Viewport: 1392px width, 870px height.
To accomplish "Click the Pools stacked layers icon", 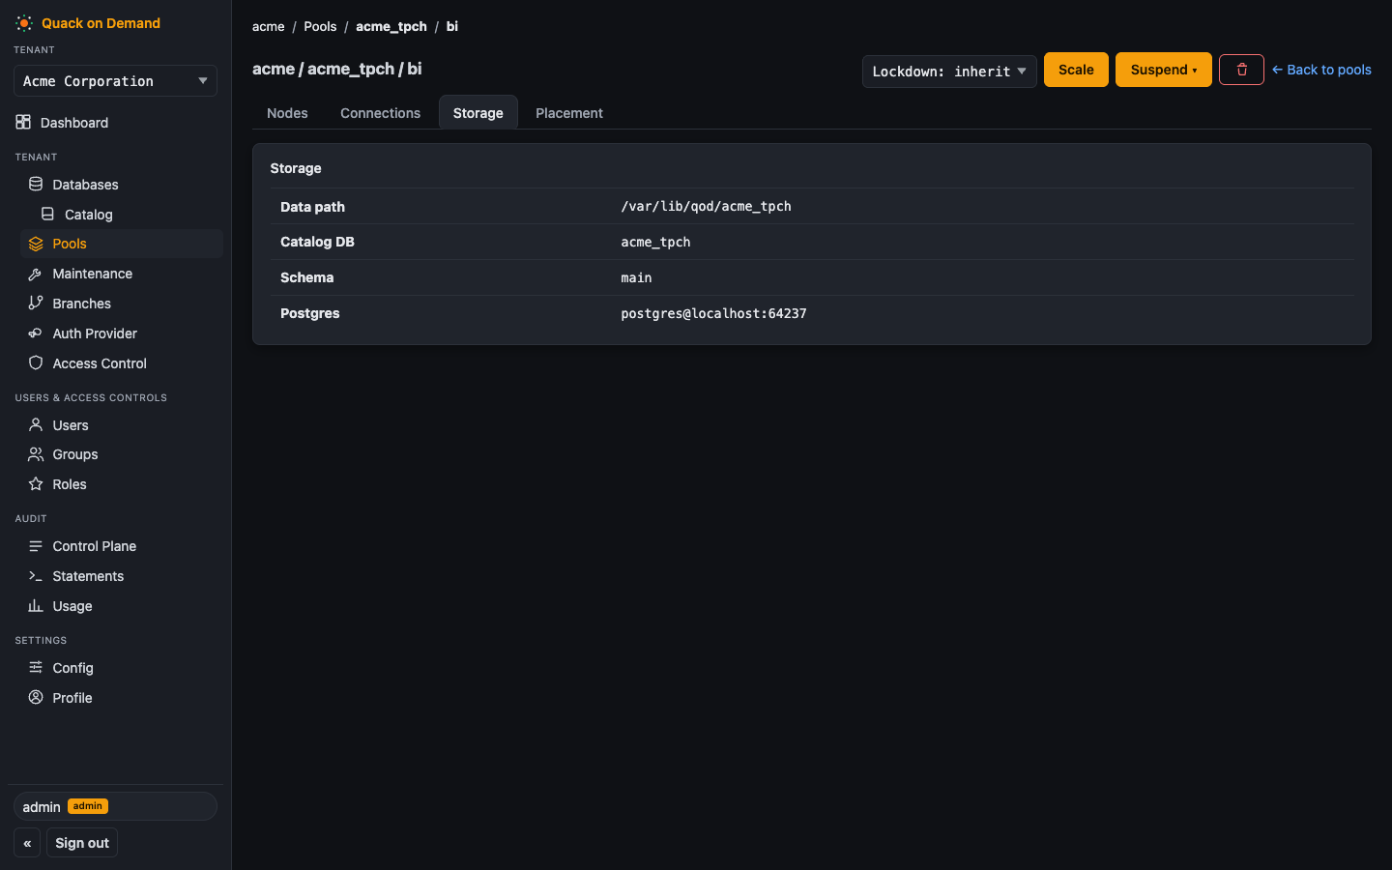I will 36,244.
